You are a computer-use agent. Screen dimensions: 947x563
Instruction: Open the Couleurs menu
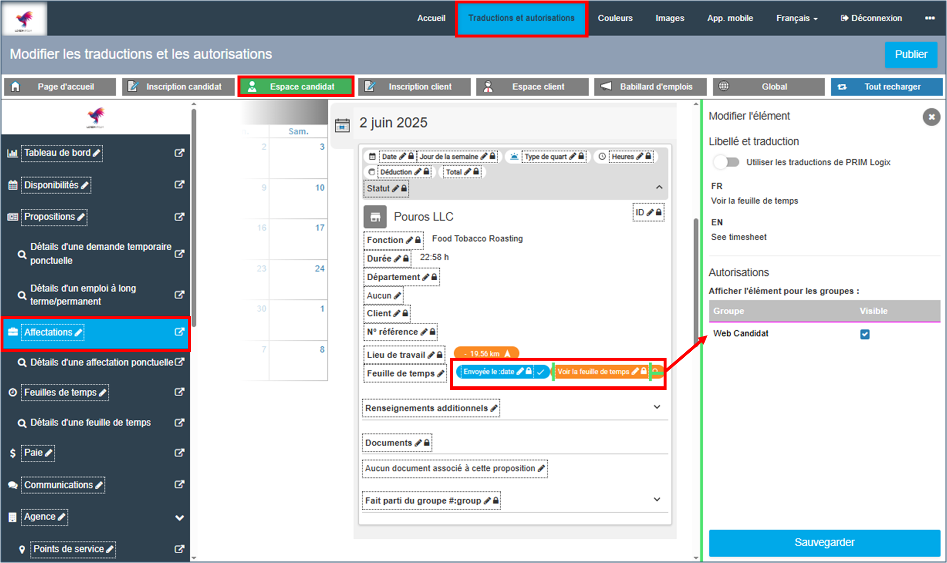tap(615, 18)
